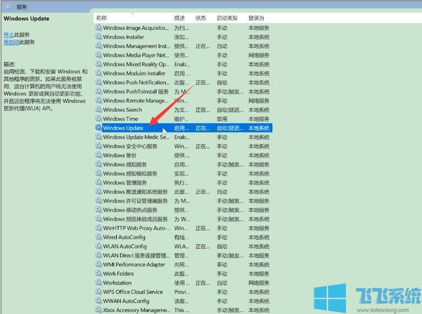The width and height of the screenshot is (422, 314).
Task: Click the gear icon of WMI Performance Adapter
Action: pyautogui.click(x=99, y=265)
